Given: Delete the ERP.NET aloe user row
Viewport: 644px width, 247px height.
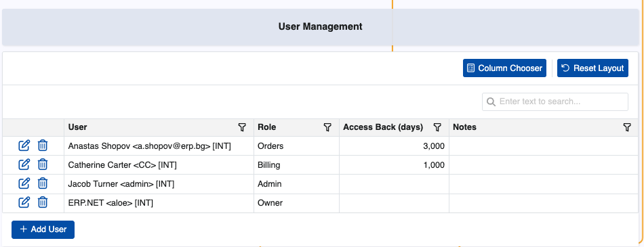Looking at the screenshot, I should (x=43, y=202).
